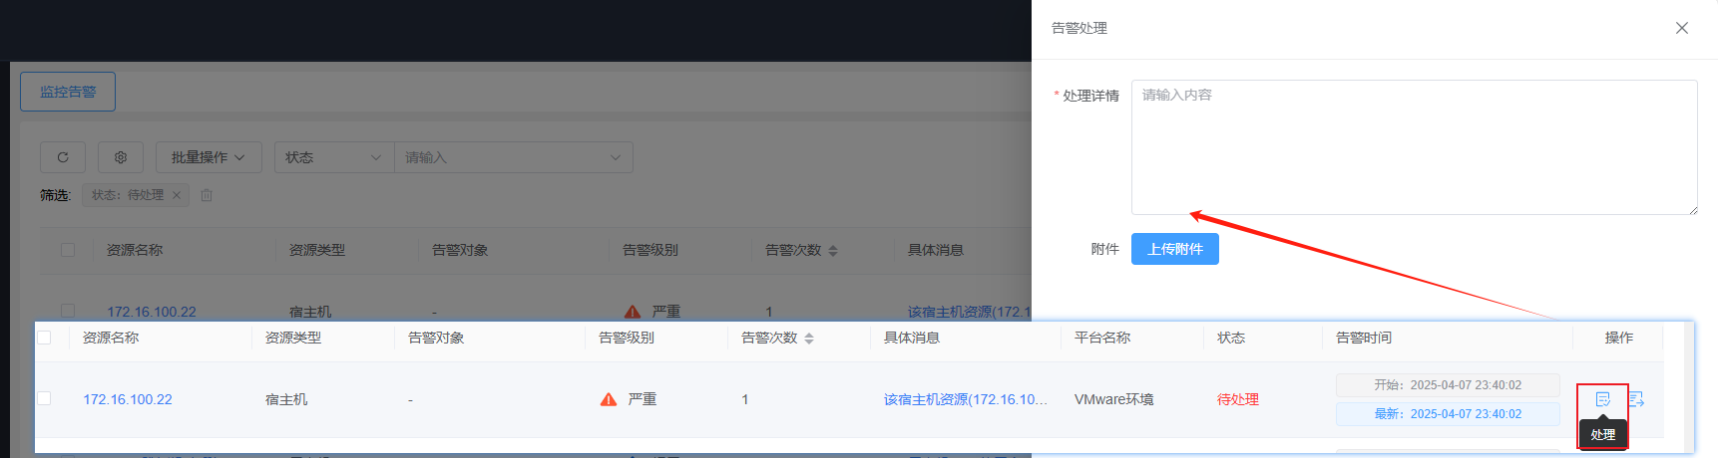Click the 上传附件 button
This screenshot has height=458, width=1718.
pyautogui.click(x=1175, y=249)
